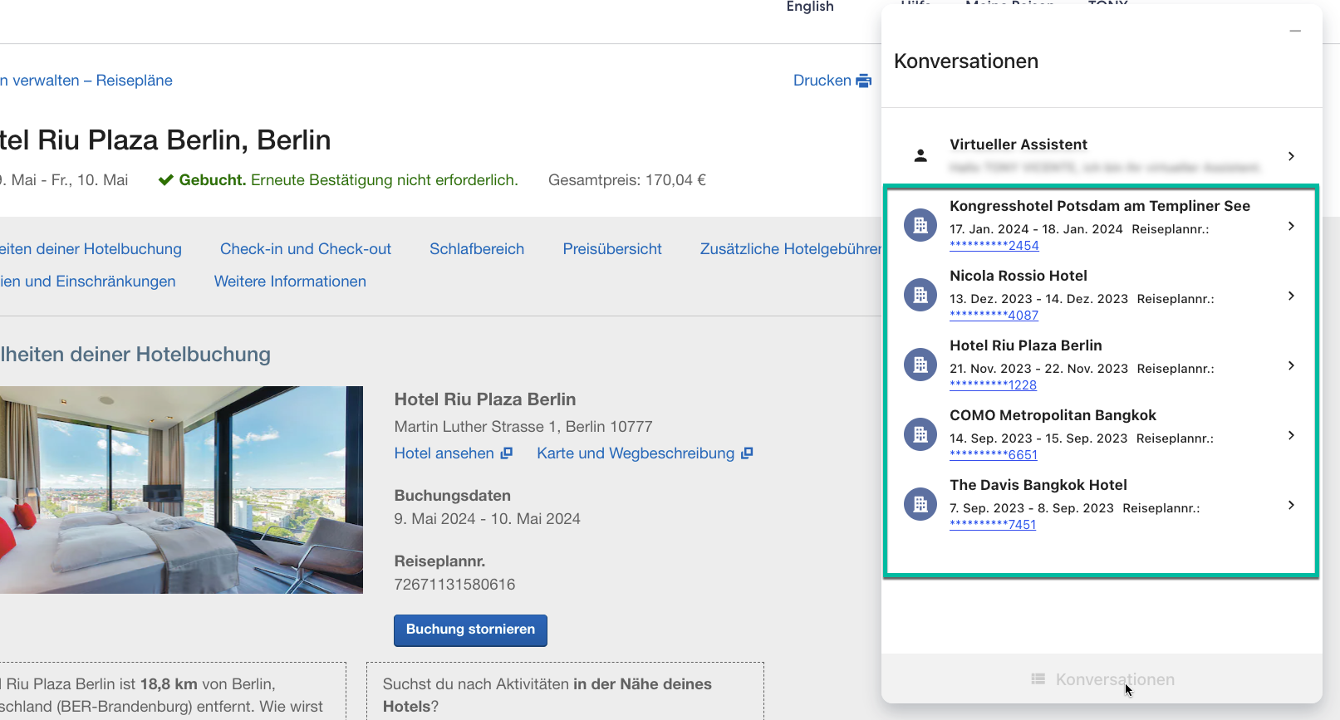
Task: Click the hotel room photo thumbnail
Action: tap(181, 490)
